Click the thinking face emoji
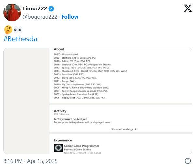The image size is (196, 167). 8,30
